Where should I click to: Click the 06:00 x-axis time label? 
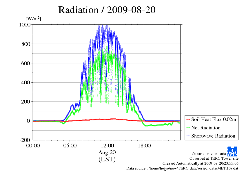[x=70, y=146]
